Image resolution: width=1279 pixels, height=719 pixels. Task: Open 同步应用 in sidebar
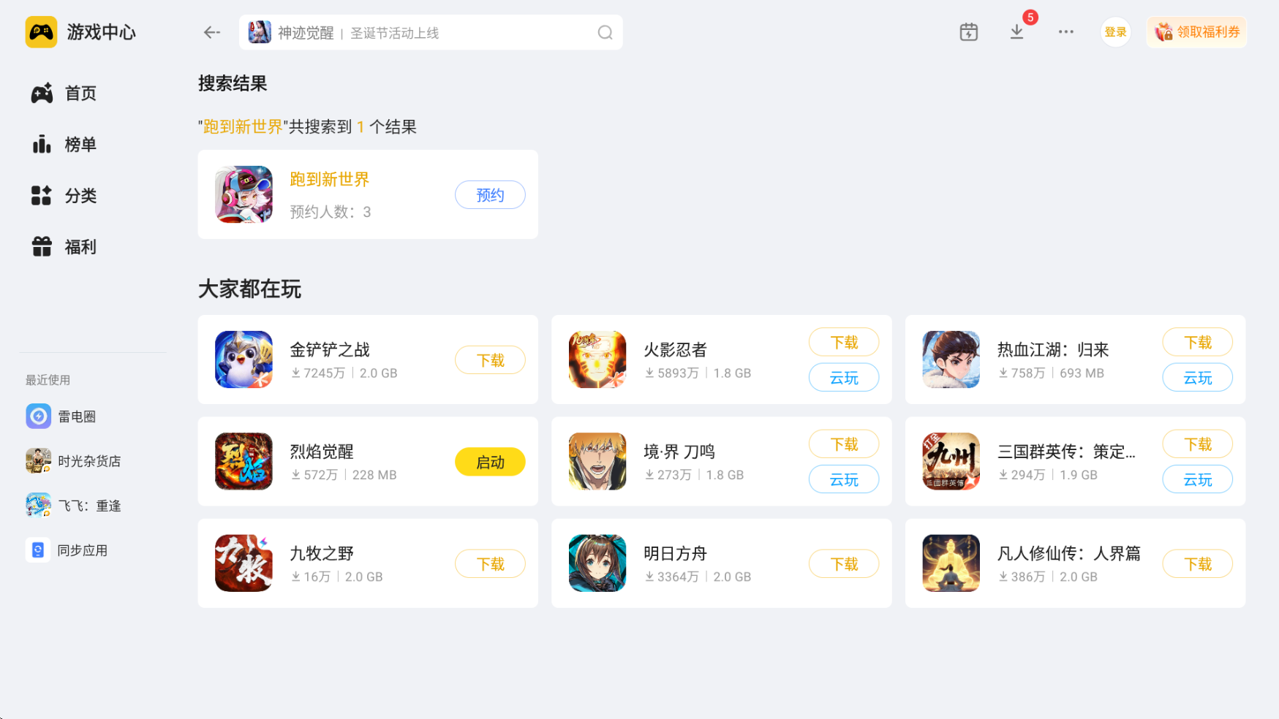pyautogui.click(x=67, y=550)
